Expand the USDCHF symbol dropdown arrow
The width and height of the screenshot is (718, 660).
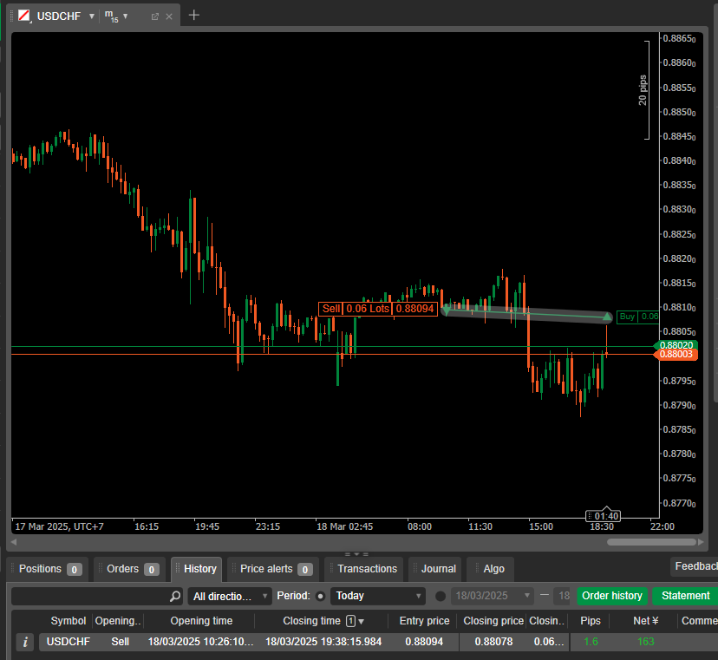click(92, 16)
